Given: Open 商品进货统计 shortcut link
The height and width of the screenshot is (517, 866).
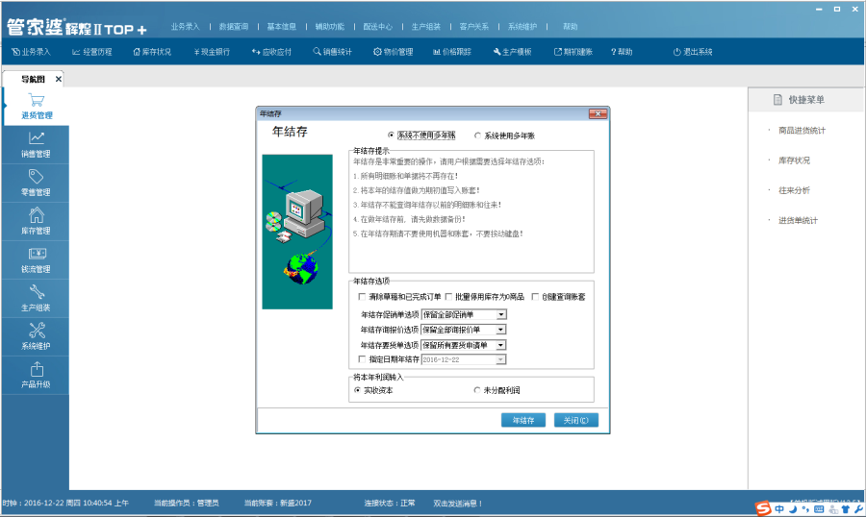Looking at the screenshot, I should click(x=802, y=131).
